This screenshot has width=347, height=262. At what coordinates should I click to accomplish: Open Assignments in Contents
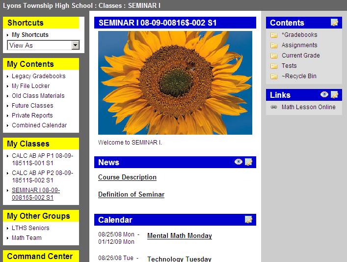tap(299, 45)
